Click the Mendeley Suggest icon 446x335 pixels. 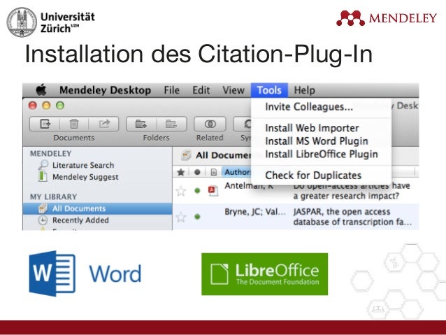click(43, 176)
